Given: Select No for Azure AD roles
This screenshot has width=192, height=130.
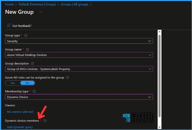Looking at the screenshot, I should coord(28,83).
